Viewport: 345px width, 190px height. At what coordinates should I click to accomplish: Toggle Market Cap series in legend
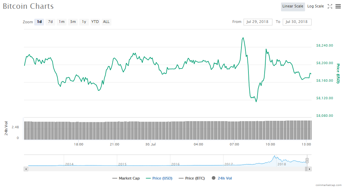[x=126, y=178]
